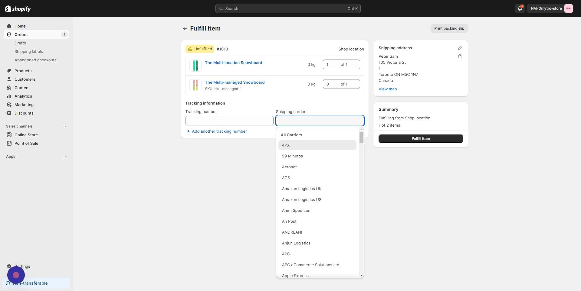Edit the shipping address with the pencil icon

460,47
